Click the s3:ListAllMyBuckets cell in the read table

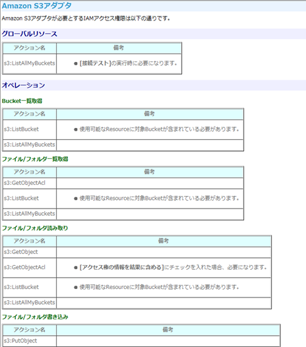(x=30, y=303)
